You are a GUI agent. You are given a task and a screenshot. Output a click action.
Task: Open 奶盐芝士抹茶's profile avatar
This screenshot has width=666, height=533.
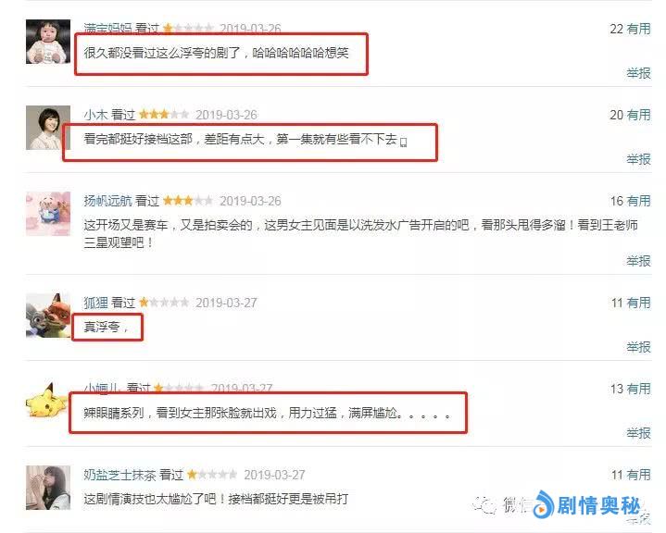coord(48,487)
